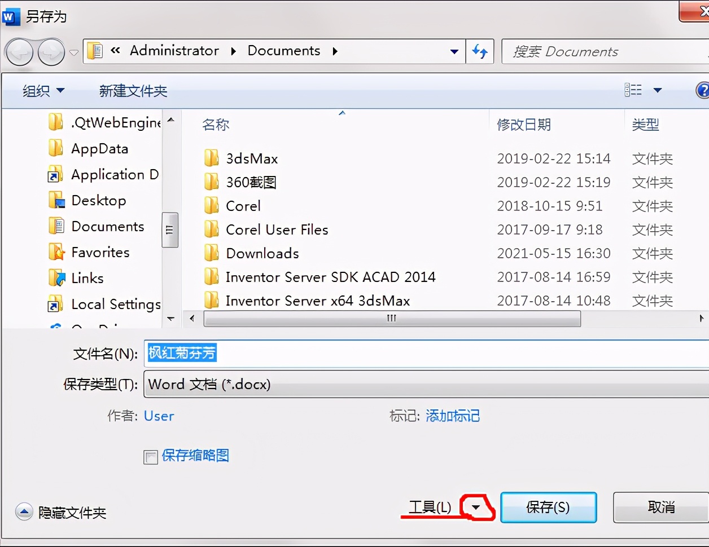Toggle the 保存缩略图 checkbox
709x547 pixels.
(151, 457)
